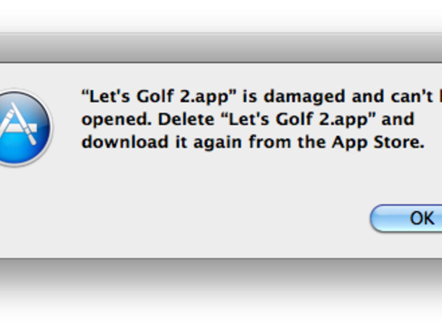
Task: Click the word "and" after "2.app" on line two
Action: pyautogui.click(x=397, y=119)
